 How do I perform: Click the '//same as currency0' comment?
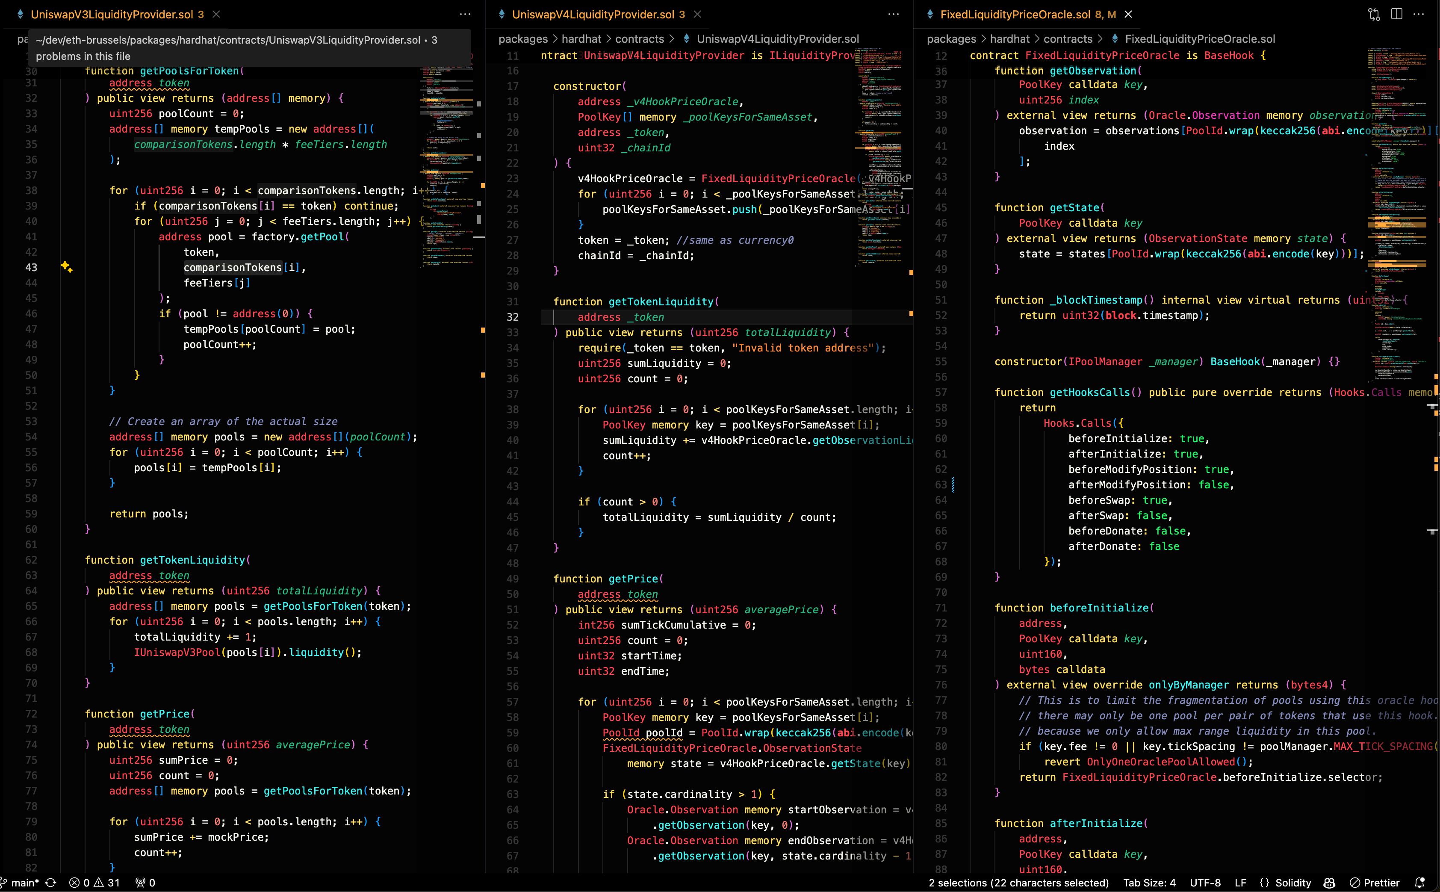click(735, 240)
